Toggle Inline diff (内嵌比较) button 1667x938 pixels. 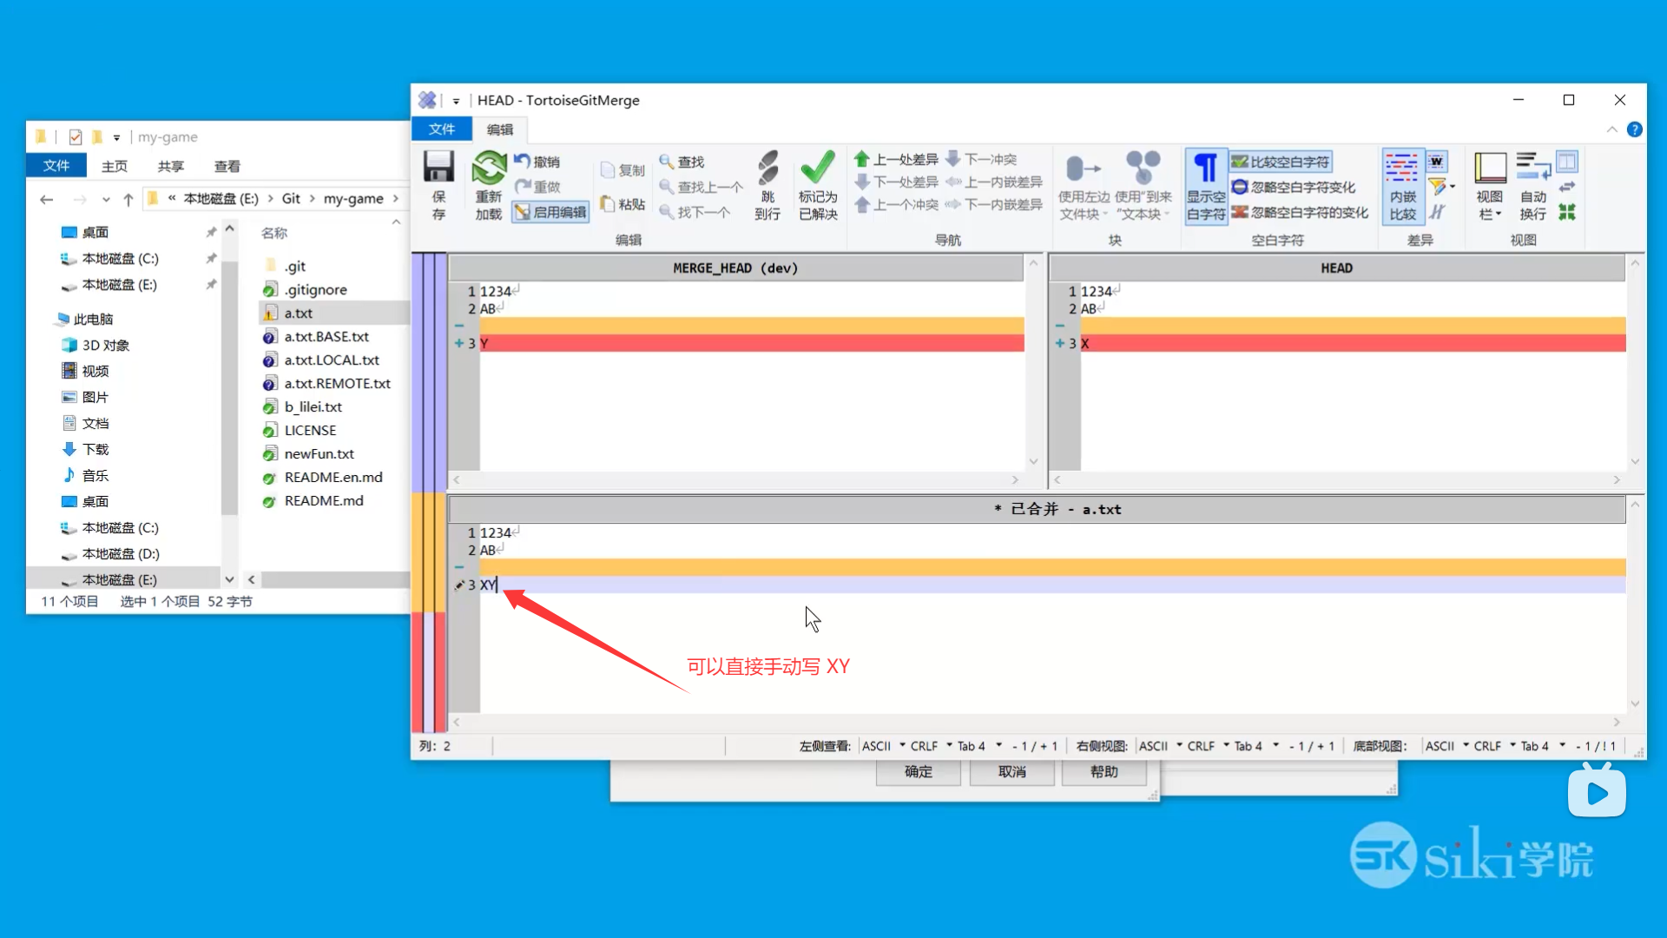click(x=1402, y=186)
